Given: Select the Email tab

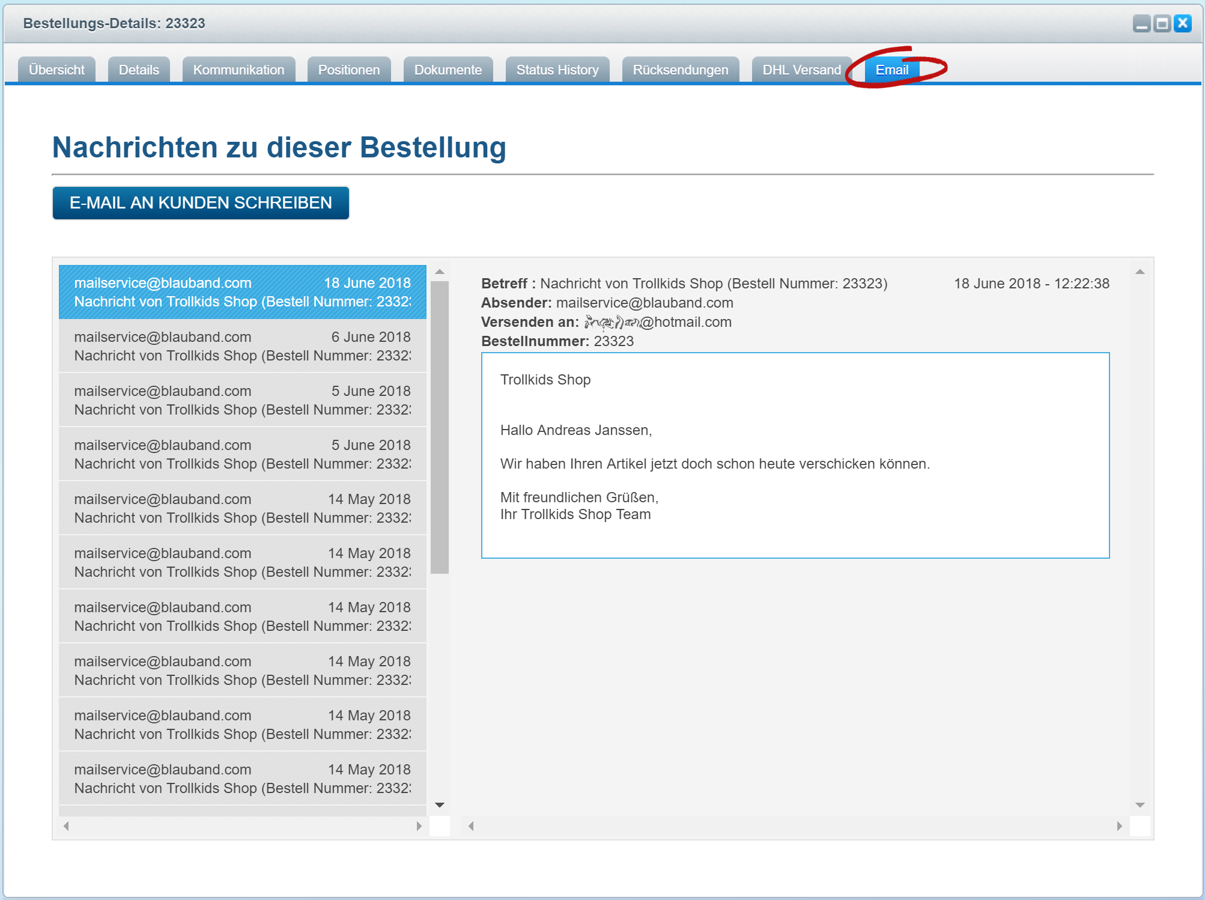Looking at the screenshot, I should pos(892,70).
